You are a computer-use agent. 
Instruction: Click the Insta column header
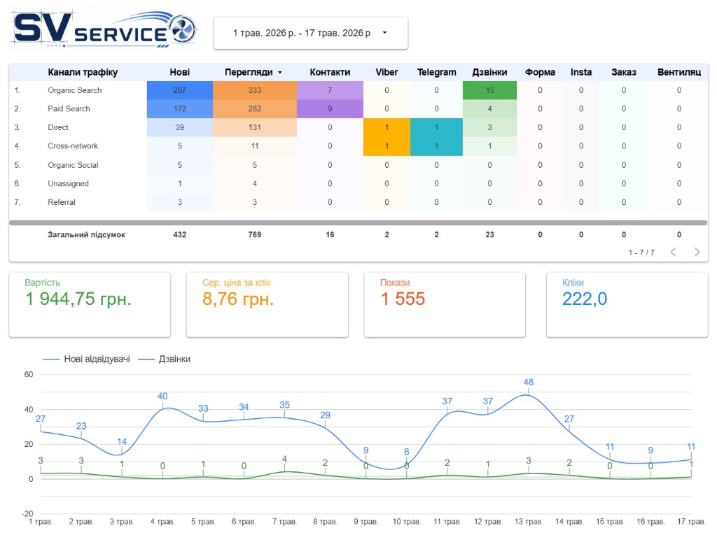click(581, 72)
